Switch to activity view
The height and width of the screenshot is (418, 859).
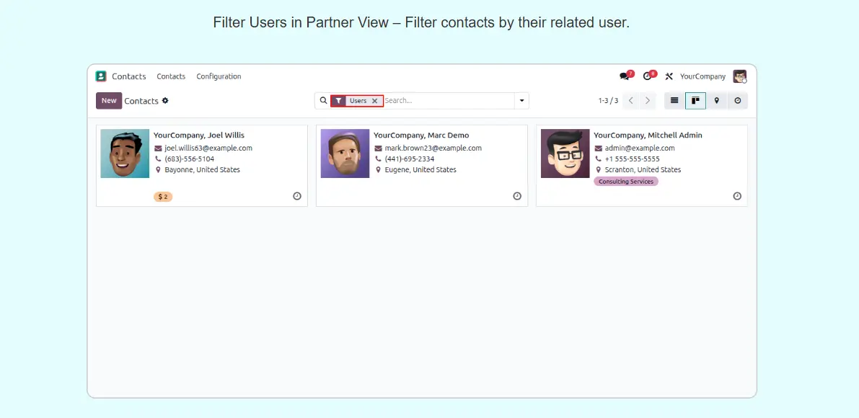click(737, 101)
